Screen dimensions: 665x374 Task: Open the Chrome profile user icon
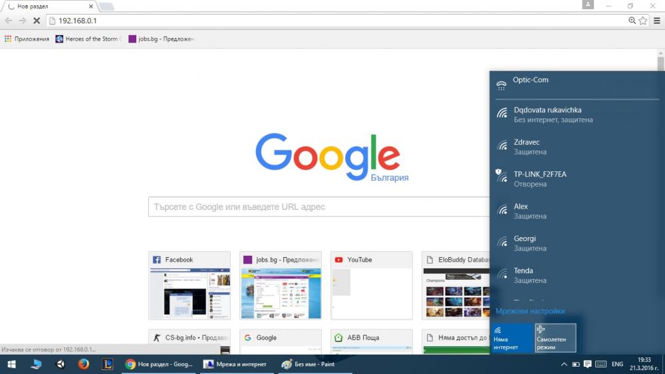588,5
